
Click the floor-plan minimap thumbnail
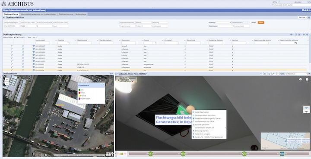click(x=285, y=141)
